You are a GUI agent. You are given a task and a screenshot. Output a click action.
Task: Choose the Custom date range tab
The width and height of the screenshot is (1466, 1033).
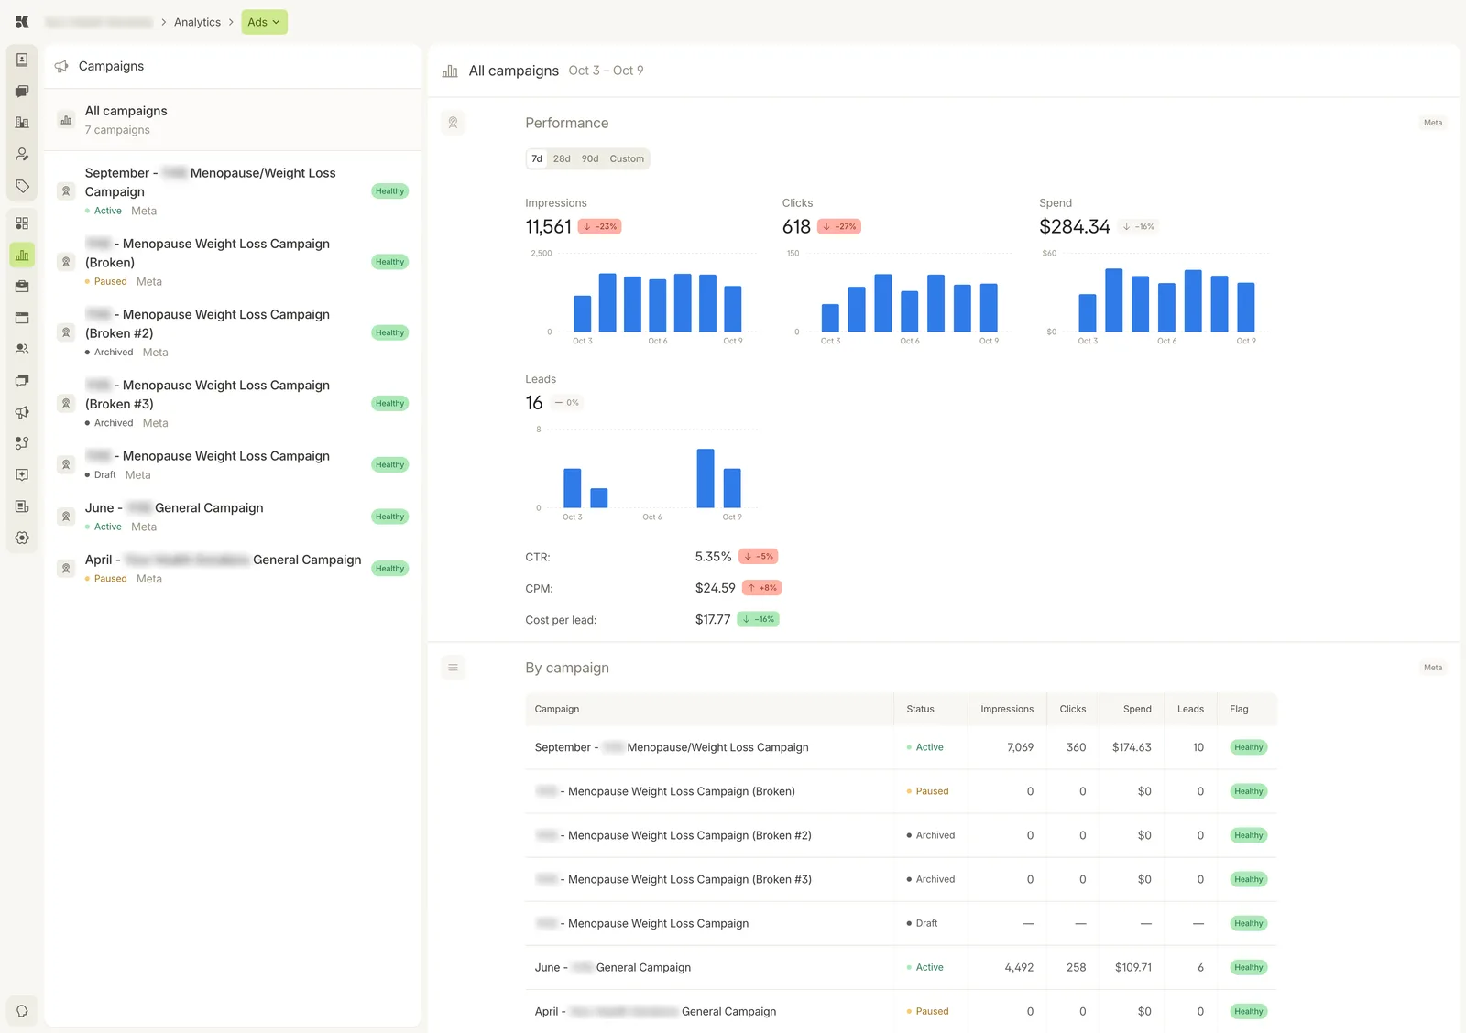[627, 158]
